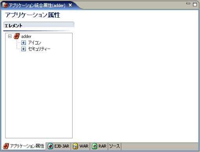Select the アイコン tree item
The image size is (200, 152).
click(35, 43)
